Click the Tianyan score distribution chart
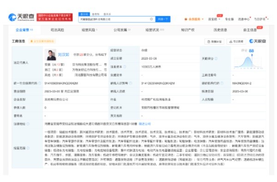This screenshot has width=277, height=182. (248, 62)
